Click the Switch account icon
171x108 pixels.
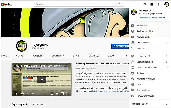[133, 43]
